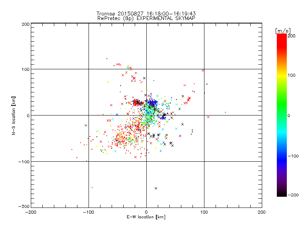
Task: Select the '100' tick label on the N-S axis
Action: (x=25, y=69)
